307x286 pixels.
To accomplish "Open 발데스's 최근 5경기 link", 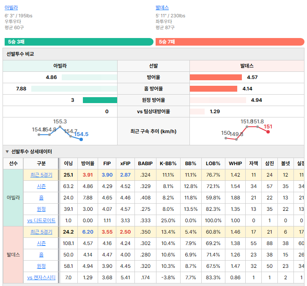I will [x=41, y=232].
